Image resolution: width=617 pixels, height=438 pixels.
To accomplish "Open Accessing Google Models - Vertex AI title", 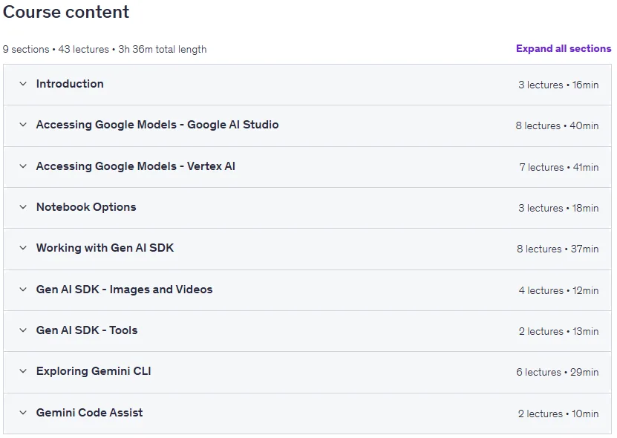I will [136, 166].
